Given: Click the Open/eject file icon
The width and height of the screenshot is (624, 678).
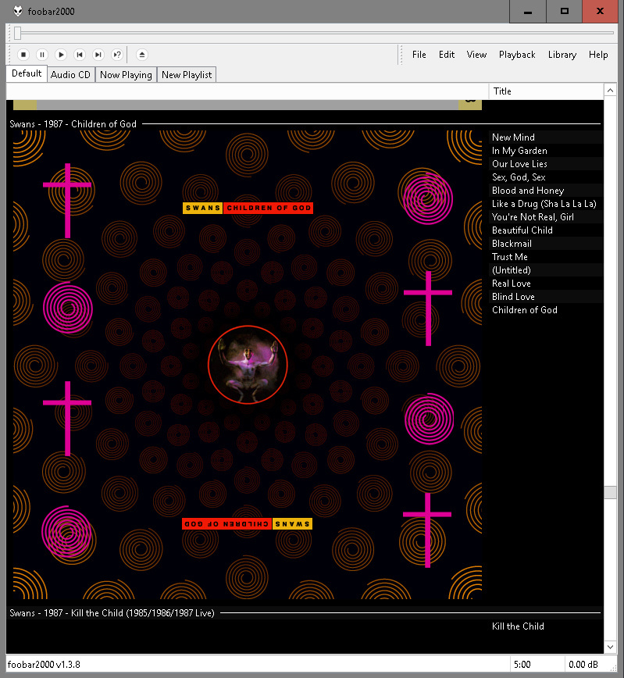Looking at the screenshot, I should click(141, 55).
